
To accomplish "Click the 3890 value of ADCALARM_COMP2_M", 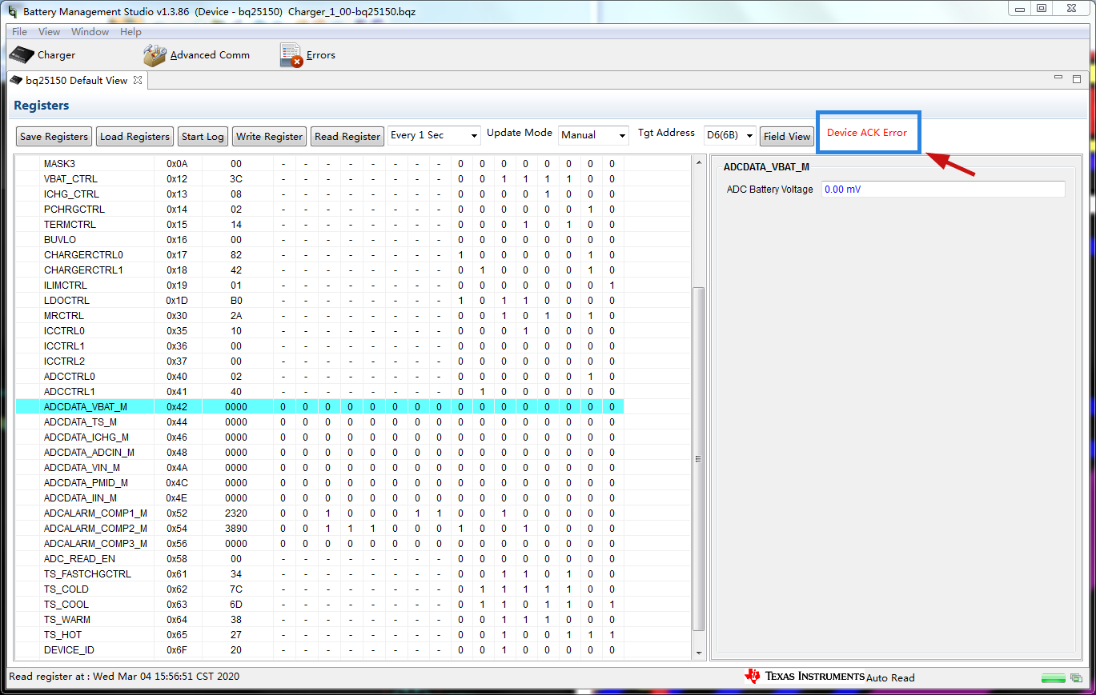I will point(236,528).
